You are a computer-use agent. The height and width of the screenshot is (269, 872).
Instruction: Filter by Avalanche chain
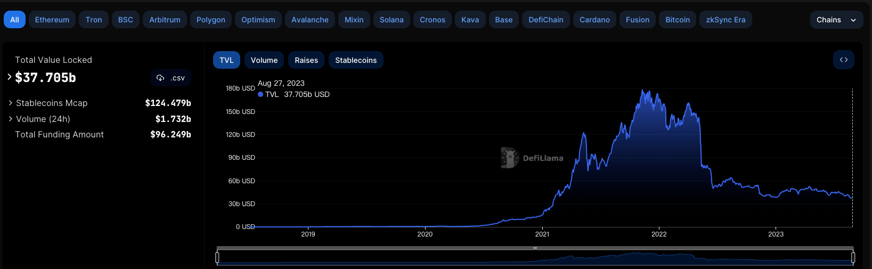click(x=310, y=20)
